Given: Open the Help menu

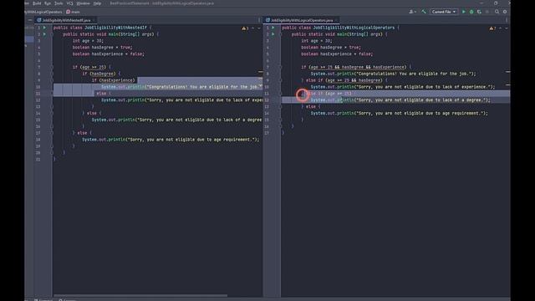Looking at the screenshot, I should 97,3.
